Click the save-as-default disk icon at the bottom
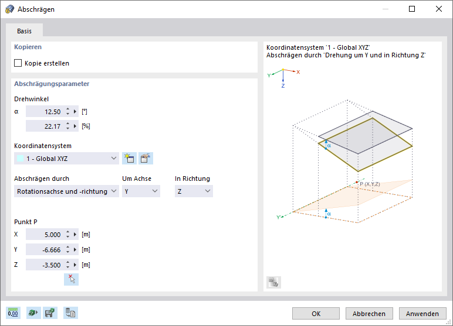The image size is (453, 326). tap(50, 313)
